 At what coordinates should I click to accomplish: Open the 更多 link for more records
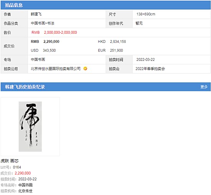(x=204, y=87)
